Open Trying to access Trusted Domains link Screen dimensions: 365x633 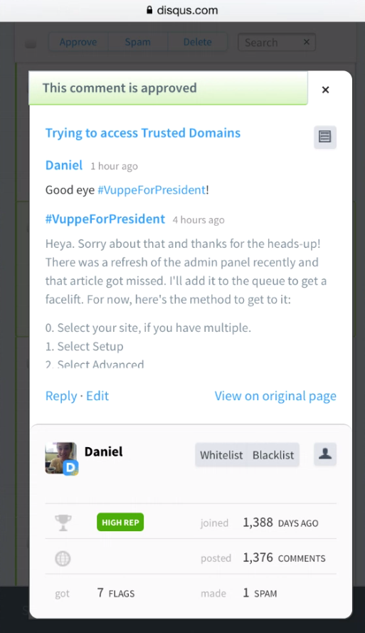143,133
